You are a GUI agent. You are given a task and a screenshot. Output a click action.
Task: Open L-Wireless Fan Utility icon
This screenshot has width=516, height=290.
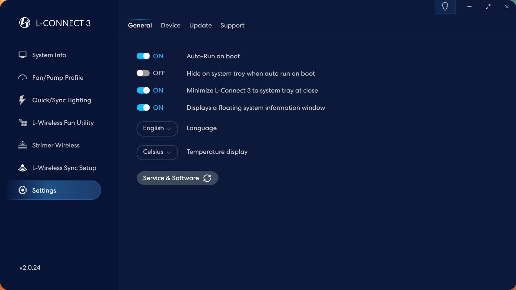(23, 123)
